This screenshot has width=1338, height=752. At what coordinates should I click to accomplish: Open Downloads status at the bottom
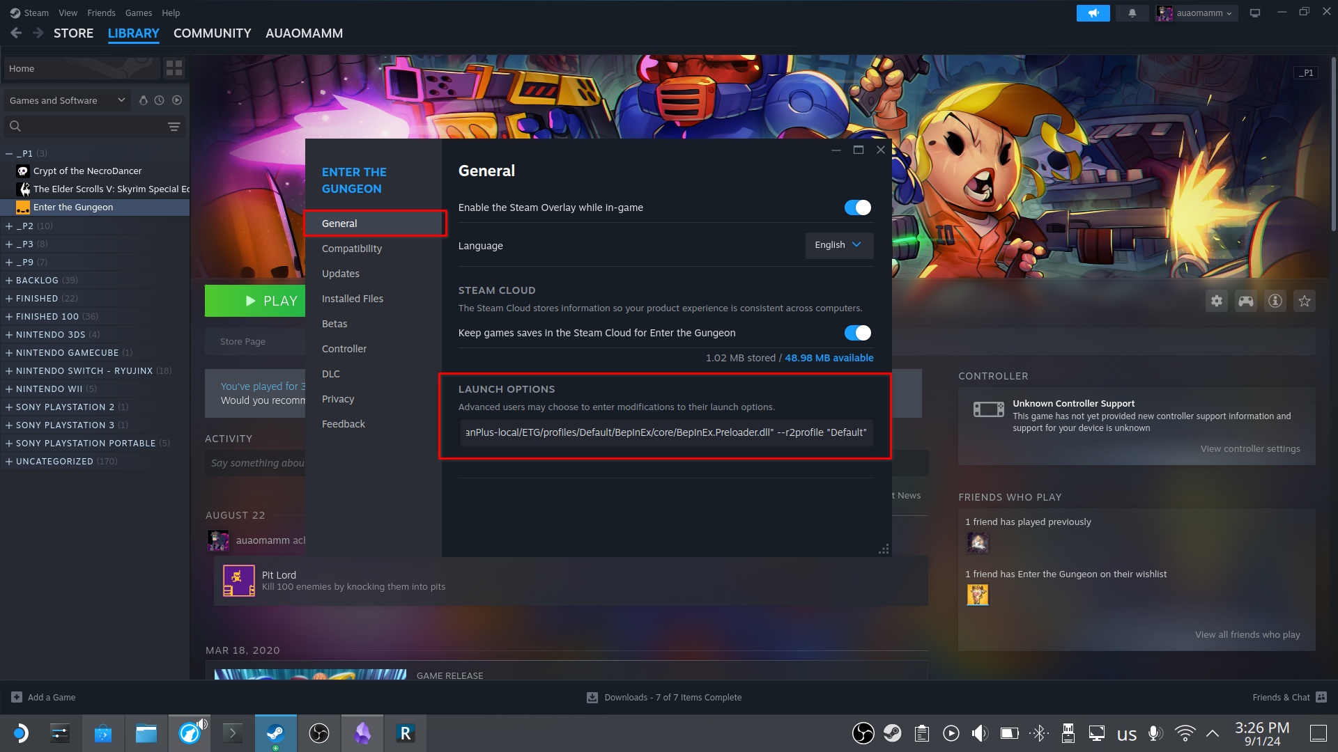(664, 697)
